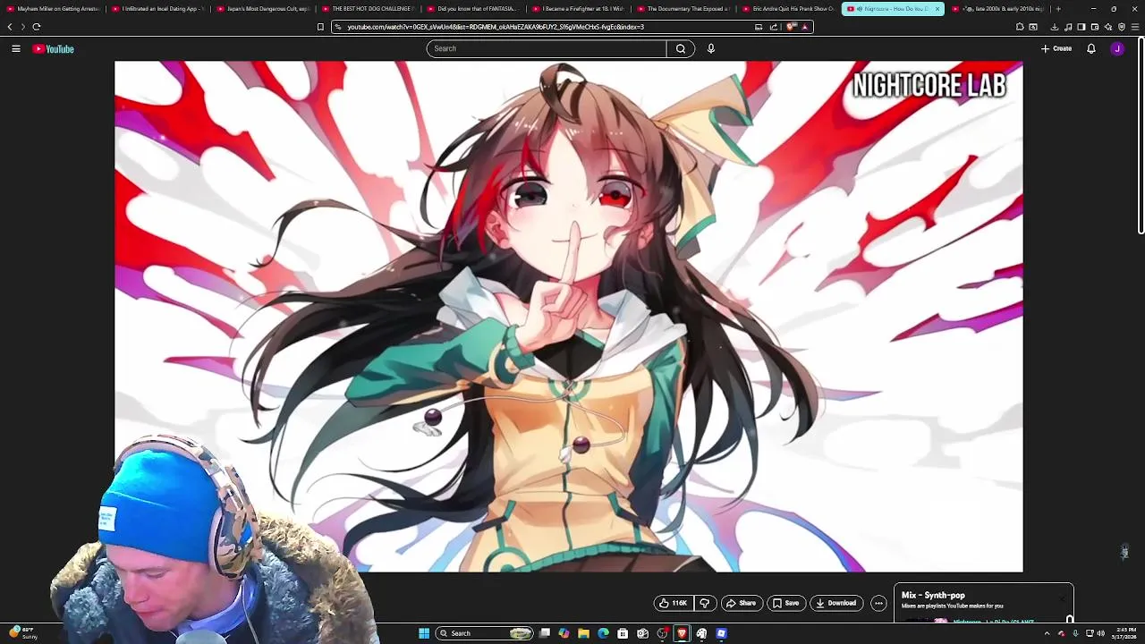Image resolution: width=1145 pixels, height=644 pixels.
Task: Click the page vertical scrollbar
Action: click(1141, 138)
